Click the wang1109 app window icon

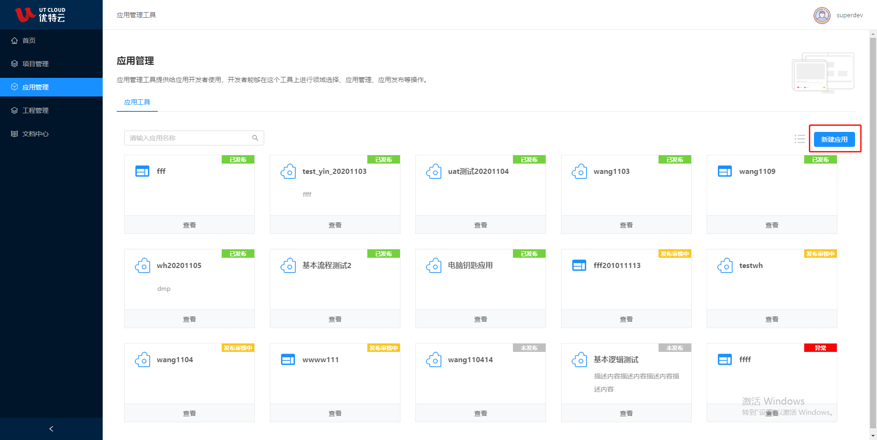click(725, 172)
